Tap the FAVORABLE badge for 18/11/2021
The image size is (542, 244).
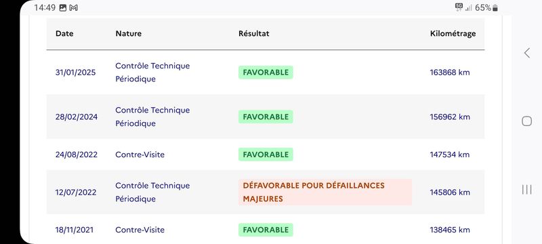[x=266, y=230]
